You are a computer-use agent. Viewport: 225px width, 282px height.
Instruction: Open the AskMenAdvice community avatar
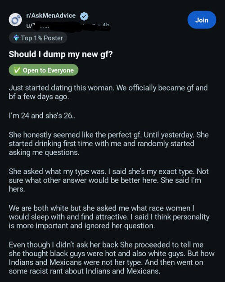click(15, 19)
